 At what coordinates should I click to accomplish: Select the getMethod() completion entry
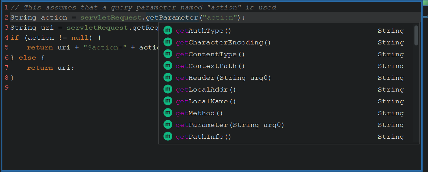point(199,113)
